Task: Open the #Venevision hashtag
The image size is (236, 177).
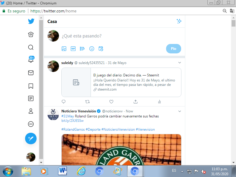Action: (145, 130)
